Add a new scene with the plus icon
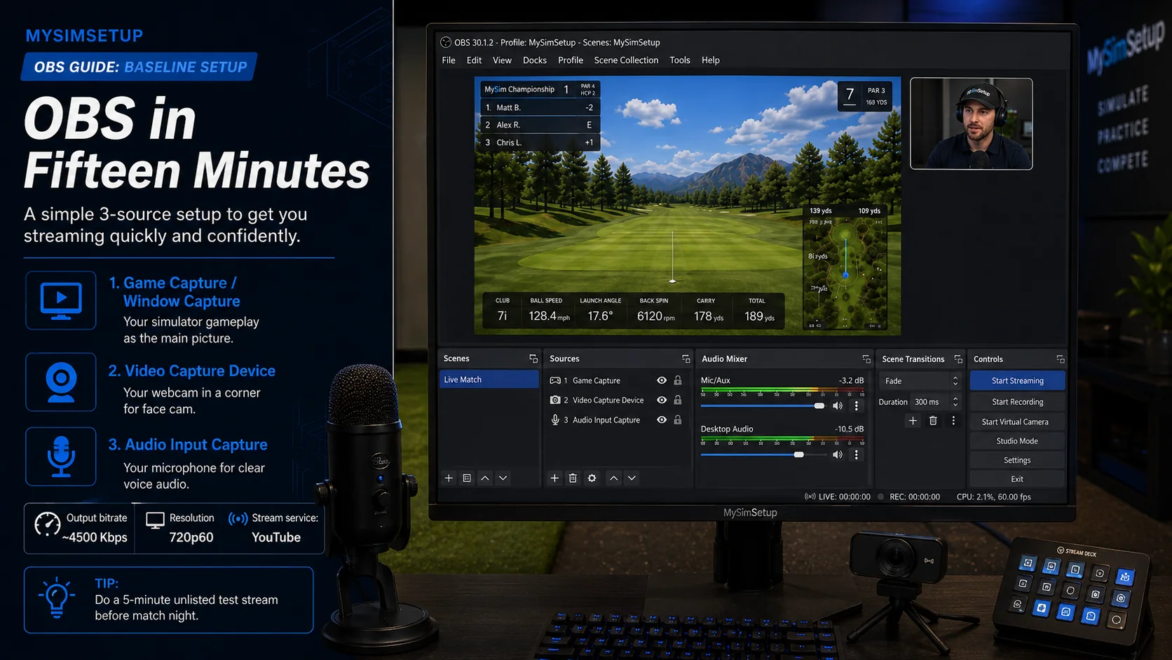This screenshot has width=1172, height=660. tap(449, 478)
